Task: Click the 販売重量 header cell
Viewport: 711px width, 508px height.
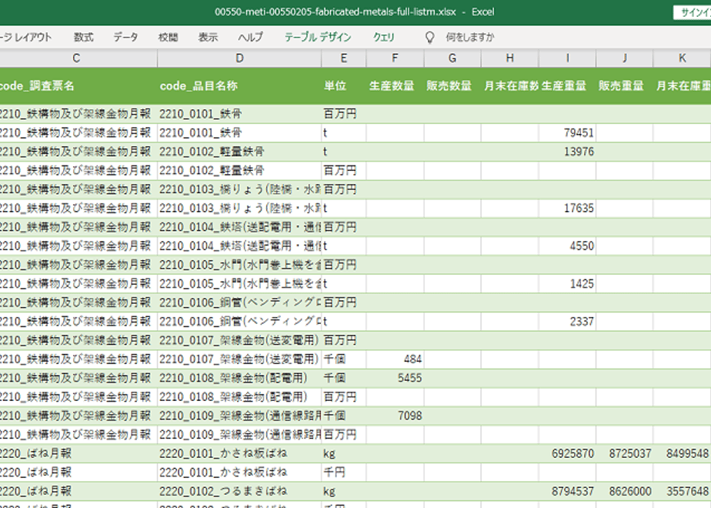Action: [x=624, y=85]
